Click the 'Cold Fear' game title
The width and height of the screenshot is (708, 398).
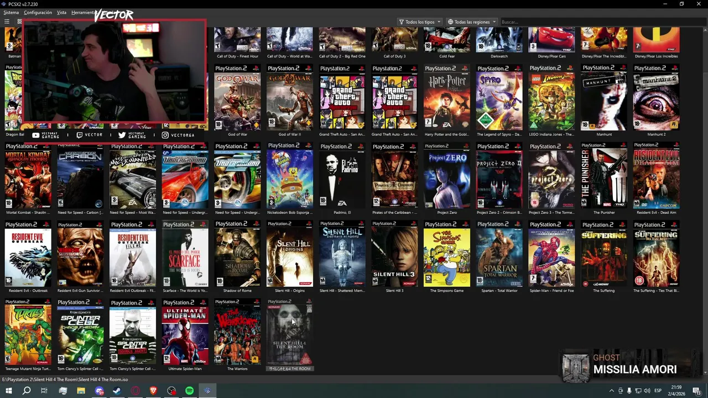[447, 56]
